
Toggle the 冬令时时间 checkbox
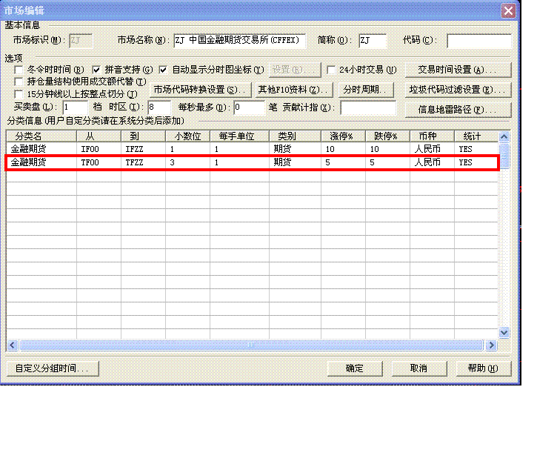coord(19,70)
